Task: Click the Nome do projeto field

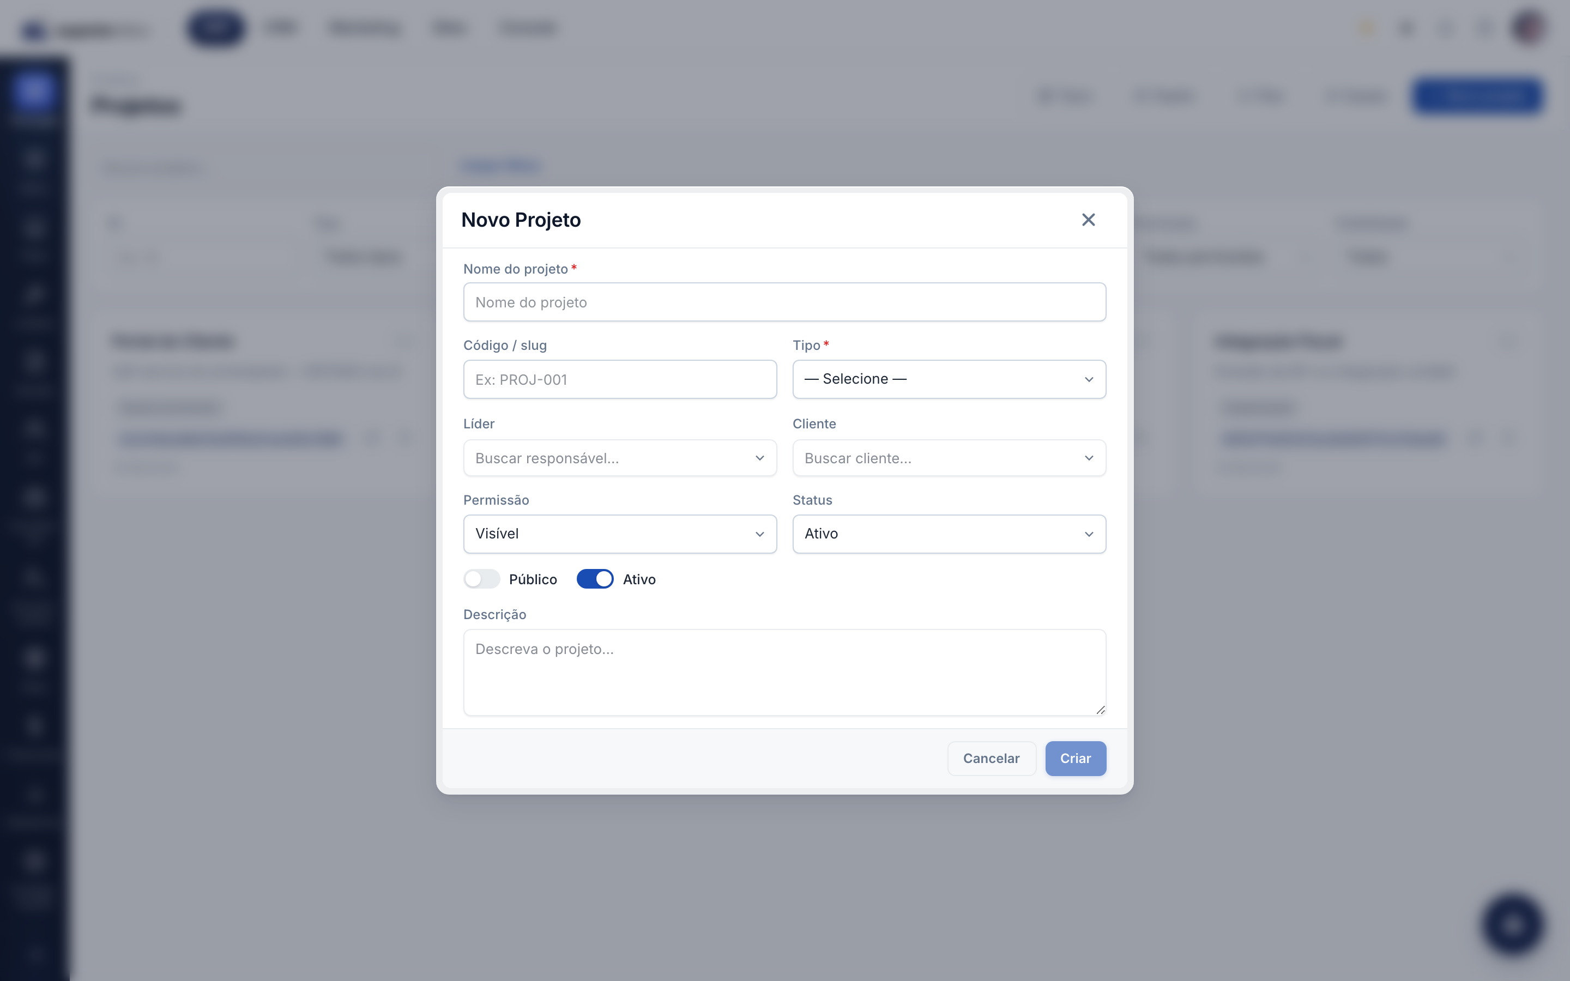Action: coord(784,302)
